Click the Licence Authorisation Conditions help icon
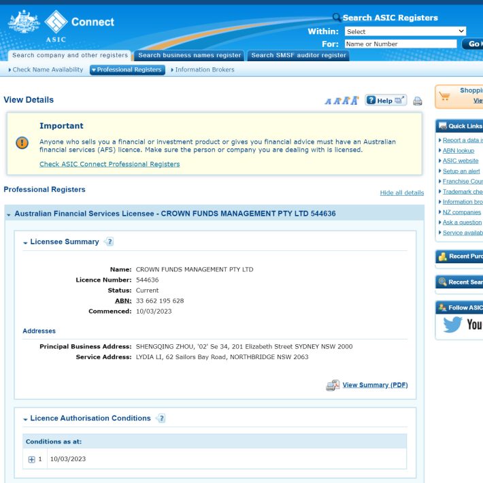The image size is (483, 483). (161, 418)
